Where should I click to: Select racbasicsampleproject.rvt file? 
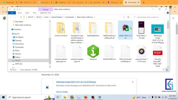(x=77, y=54)
